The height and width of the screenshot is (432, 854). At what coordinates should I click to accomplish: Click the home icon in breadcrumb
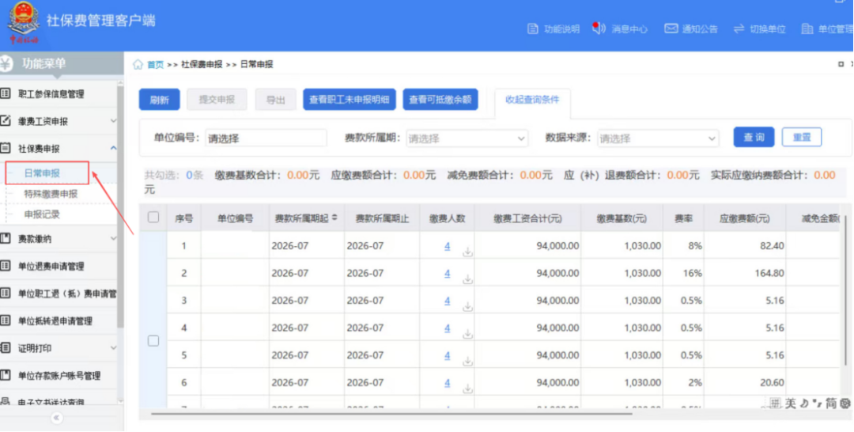(x=138, y=64)
